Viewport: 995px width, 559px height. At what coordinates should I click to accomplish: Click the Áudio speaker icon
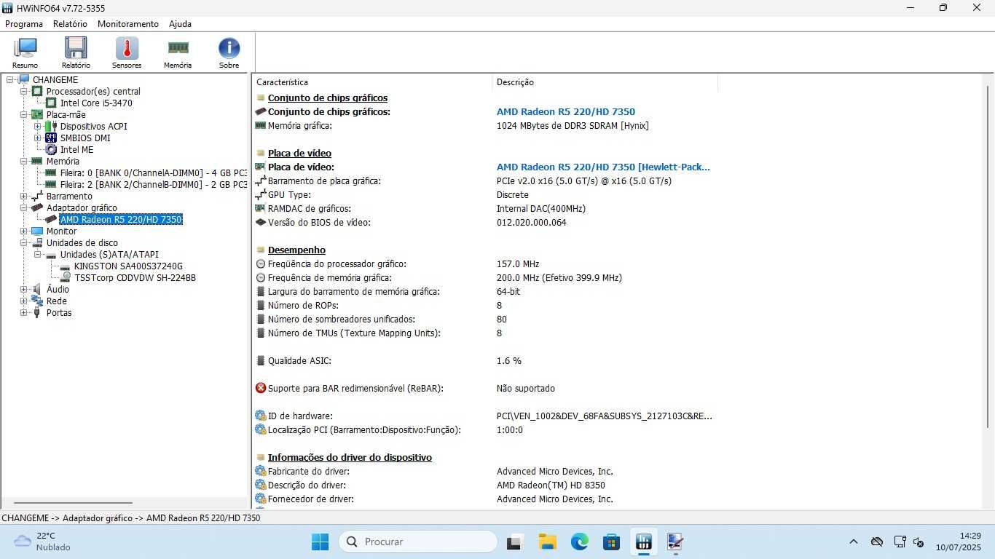click(37, 290)
